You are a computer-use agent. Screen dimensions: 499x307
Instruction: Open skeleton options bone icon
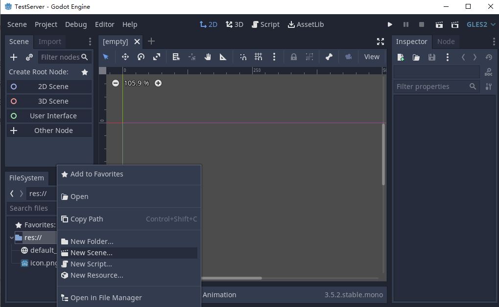(x=329, y=57)
